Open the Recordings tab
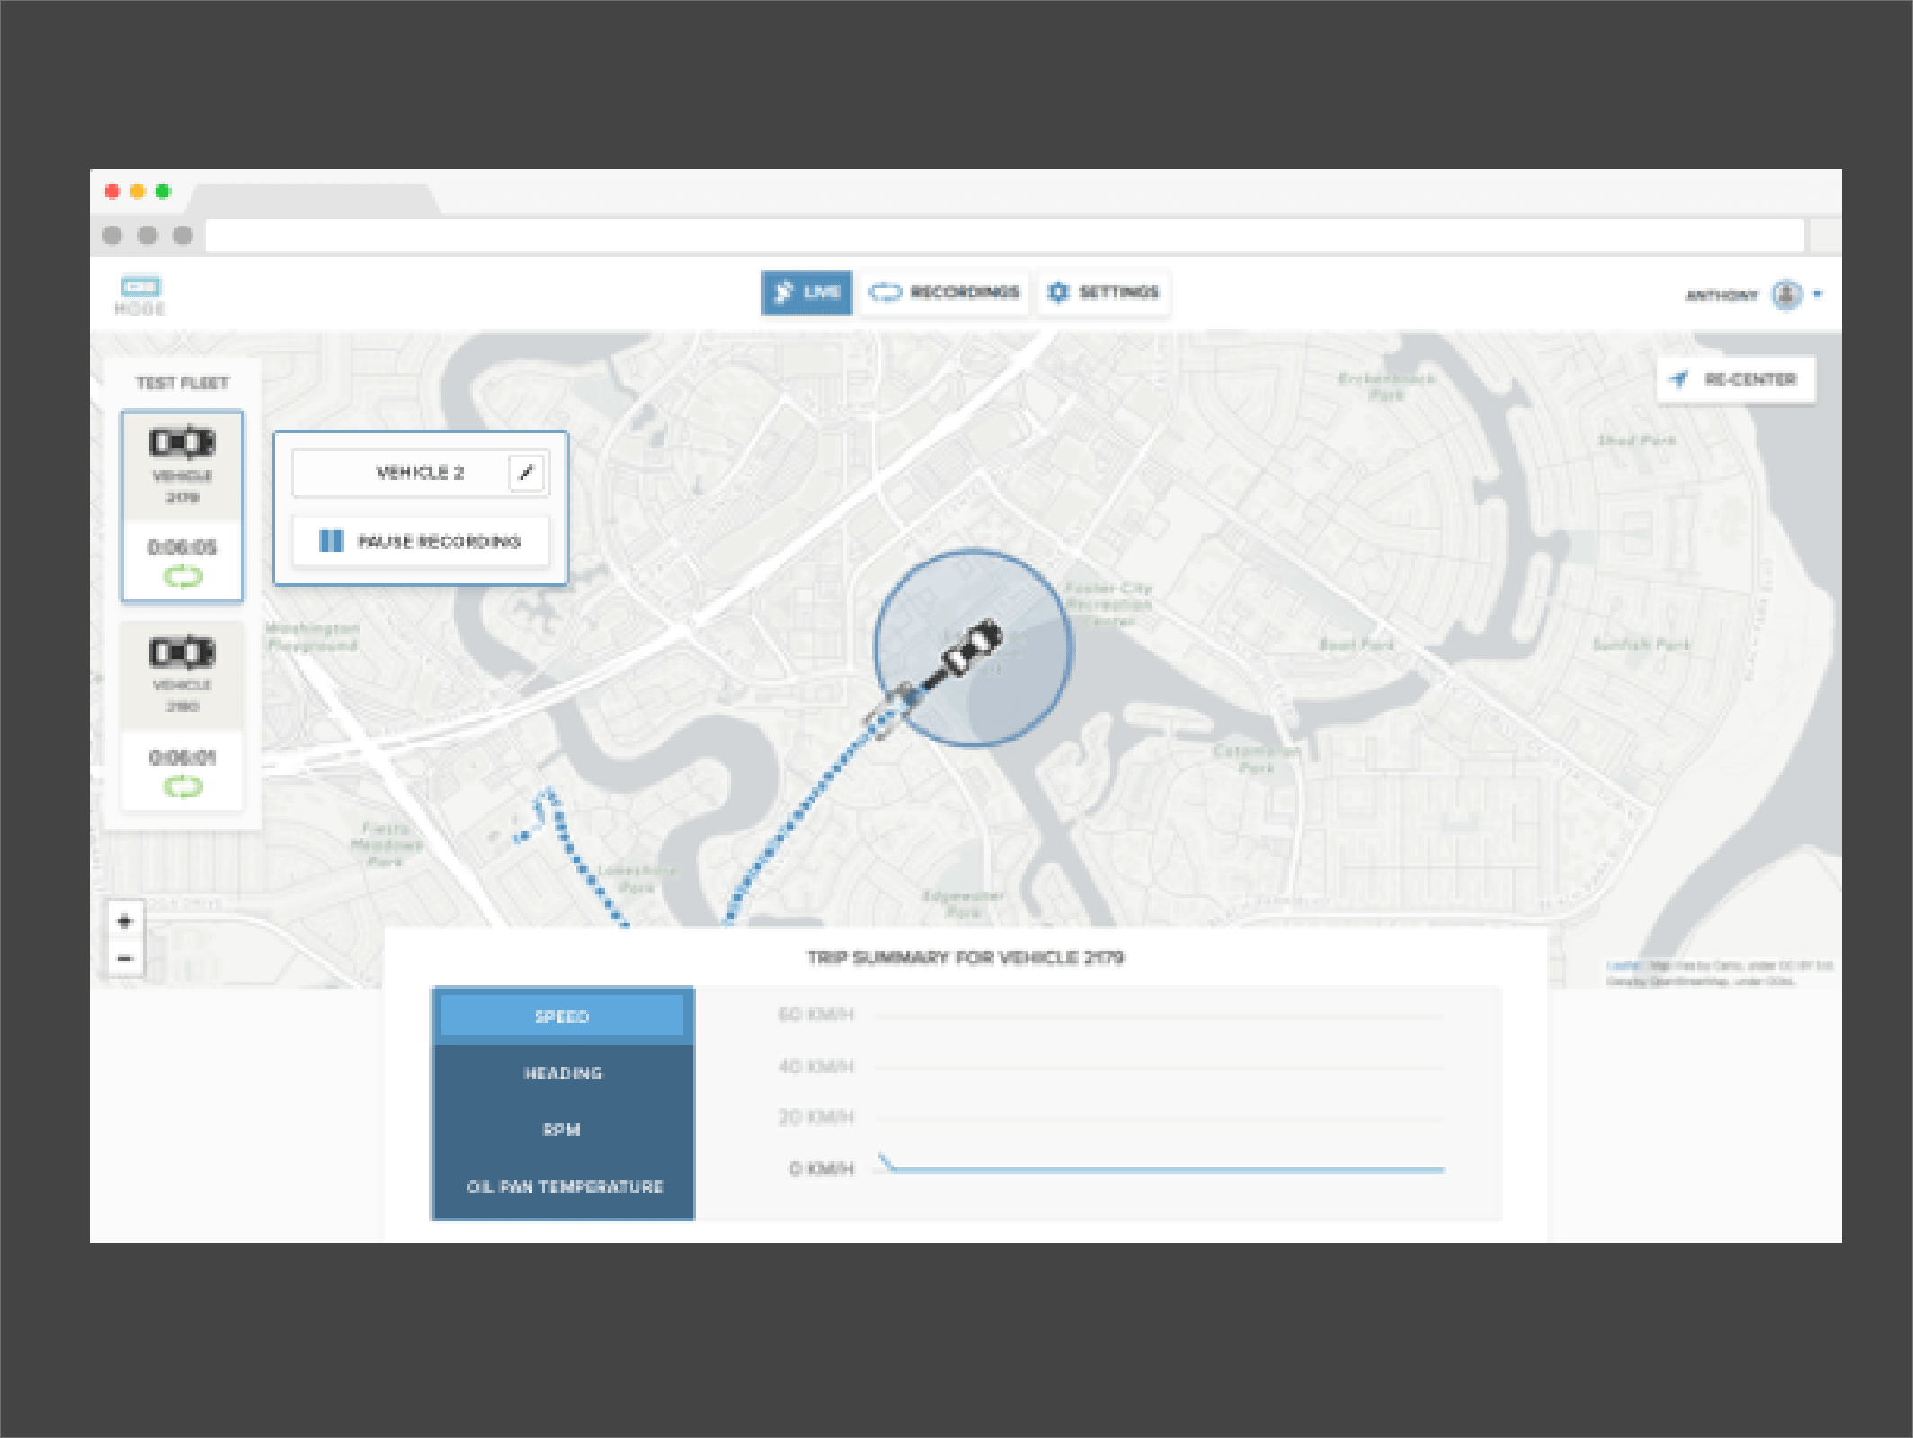This screenshot has height=1438, width=1913. [945, 292]
